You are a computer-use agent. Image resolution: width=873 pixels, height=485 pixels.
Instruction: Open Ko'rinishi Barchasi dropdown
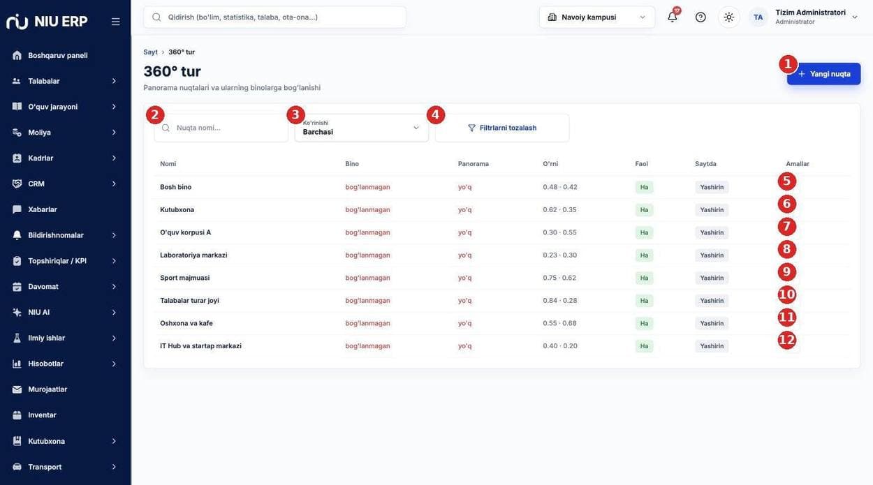(362, 128)
